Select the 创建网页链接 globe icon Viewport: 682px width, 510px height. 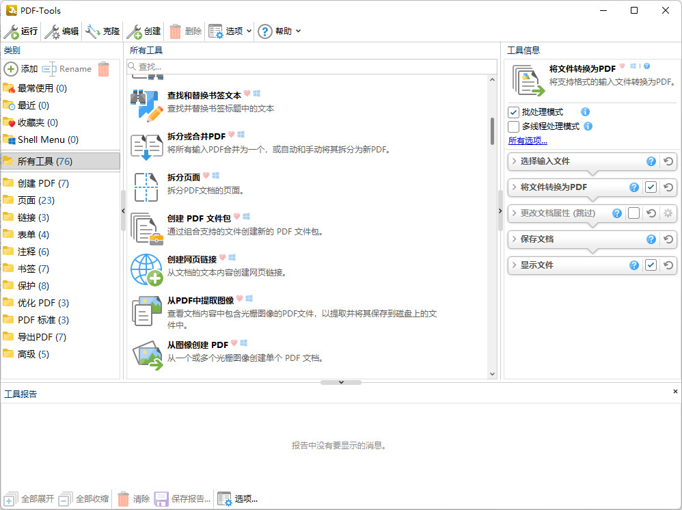(146, 269)
